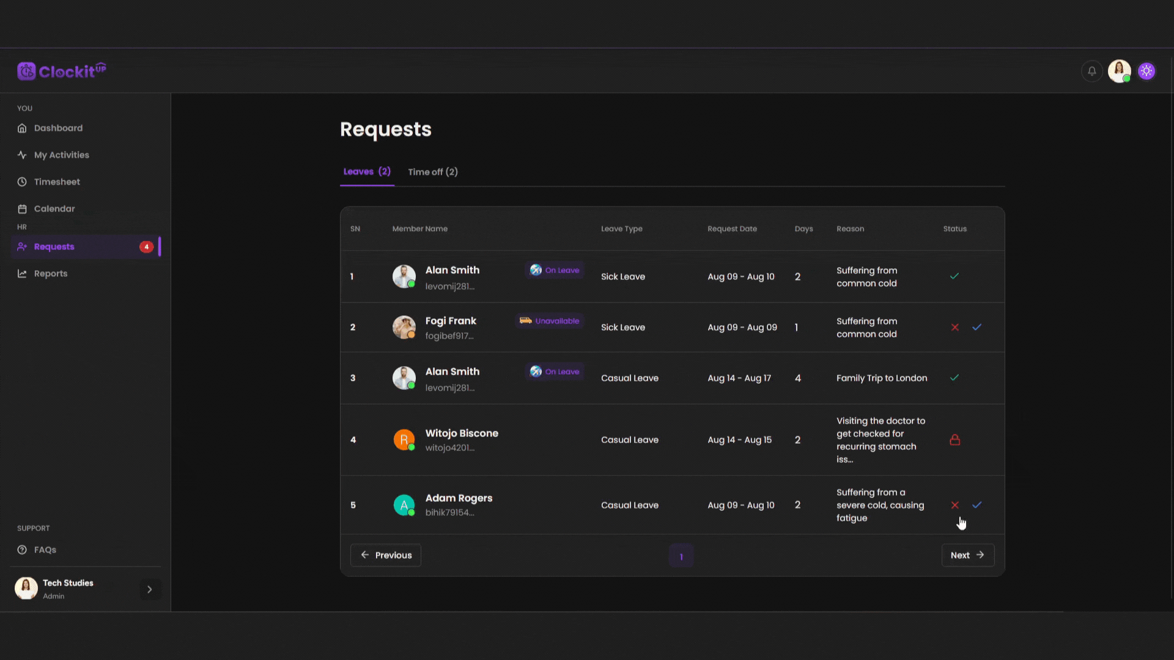Click the Request Date column header
The height and width of the screenshot is (660, 1174).
tap(732, 229)
